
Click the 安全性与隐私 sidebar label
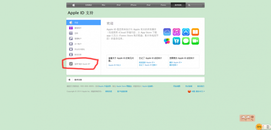coord(80,49)
